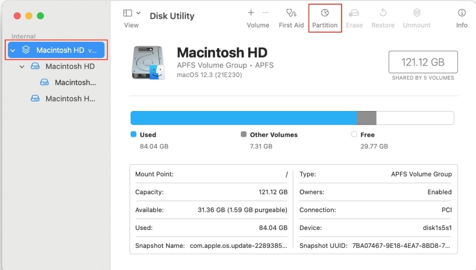The height and width of the screenshot is (270, 476).
Task: Click the gray Other Volumes legend swatch
Action: [x=244, y=134]
